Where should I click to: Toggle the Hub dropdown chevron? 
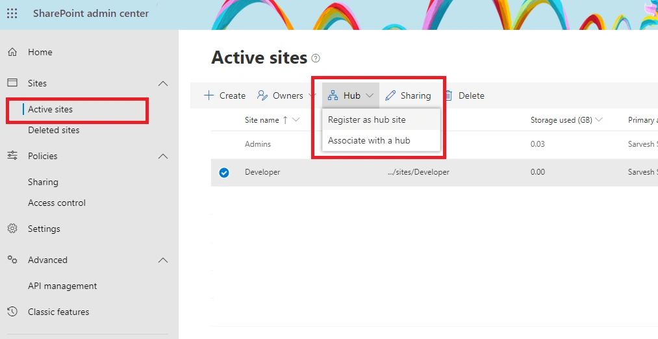coord(370,95)
